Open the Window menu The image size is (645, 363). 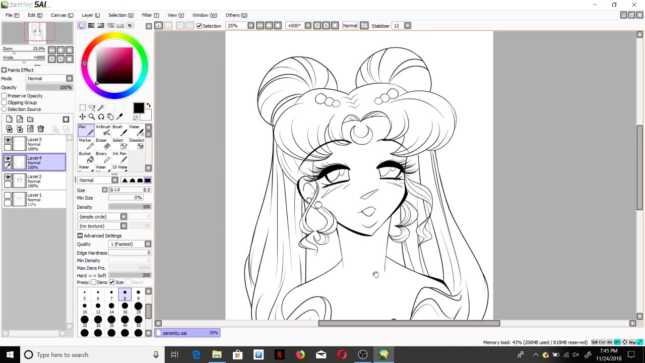[205, 15]
